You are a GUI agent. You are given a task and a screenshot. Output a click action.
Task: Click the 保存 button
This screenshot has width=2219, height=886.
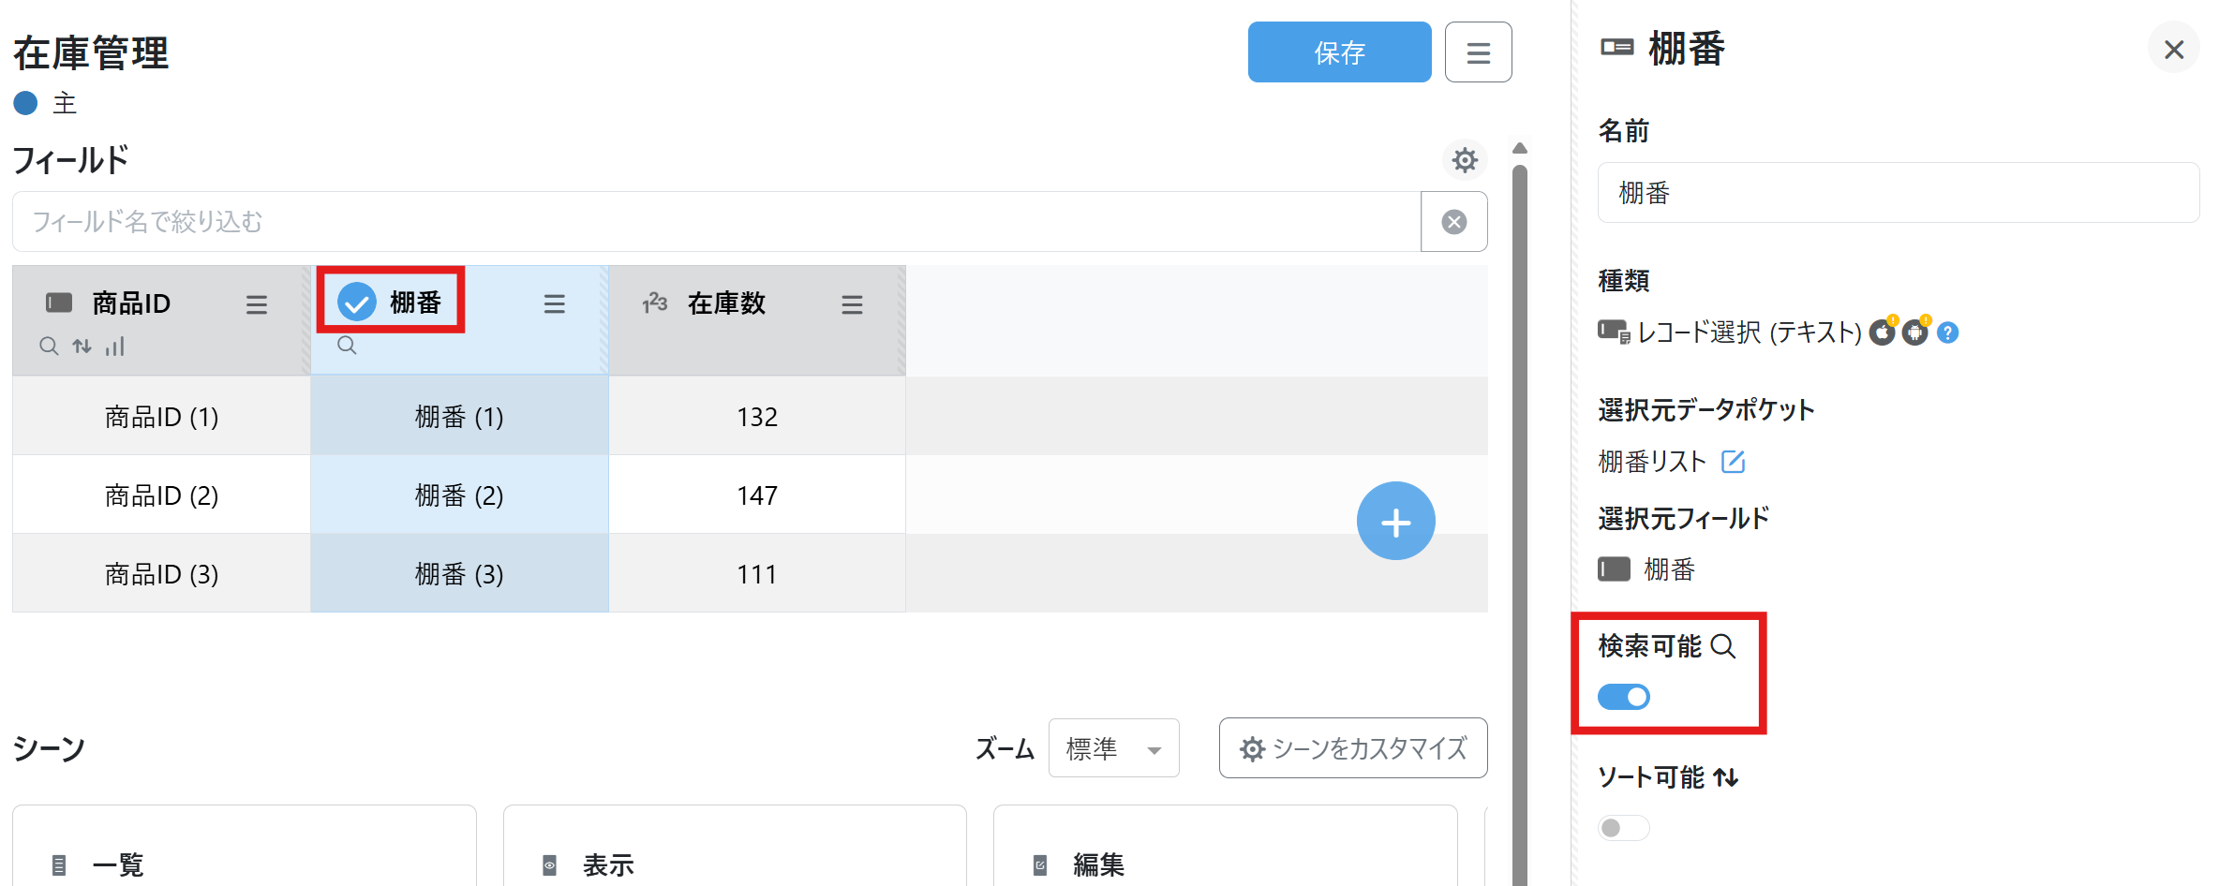click(x=1339, y=52)
